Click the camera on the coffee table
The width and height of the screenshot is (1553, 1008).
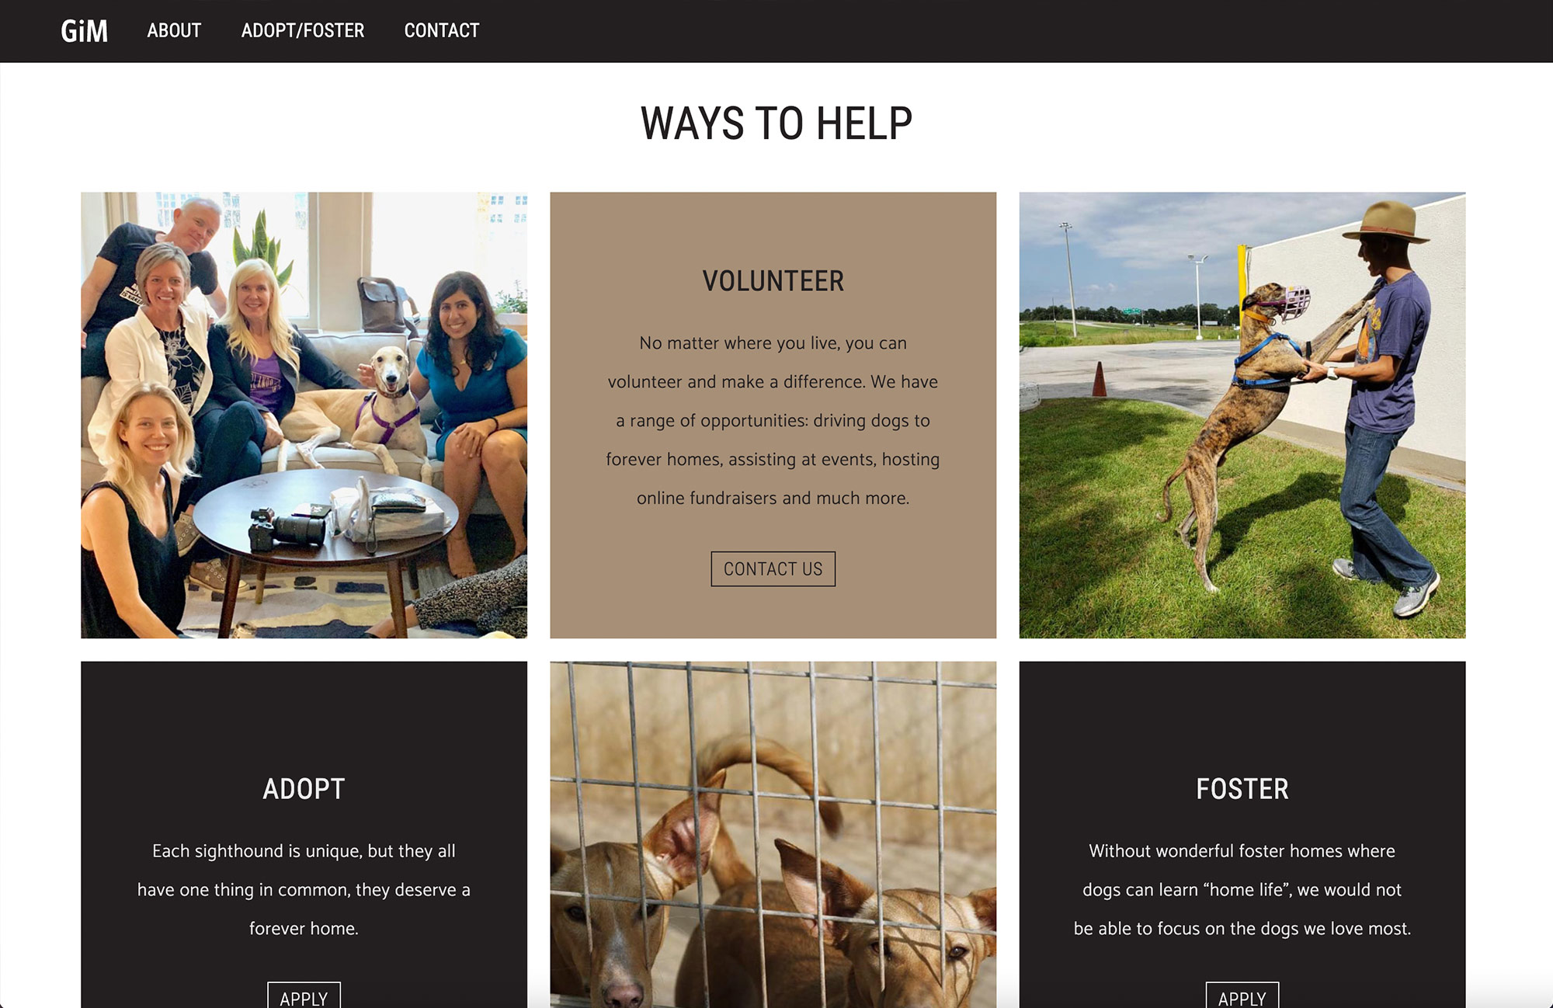286,528
